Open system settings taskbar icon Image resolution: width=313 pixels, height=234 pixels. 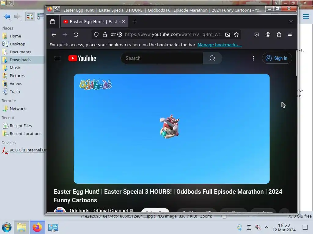(x=53, y=227)
